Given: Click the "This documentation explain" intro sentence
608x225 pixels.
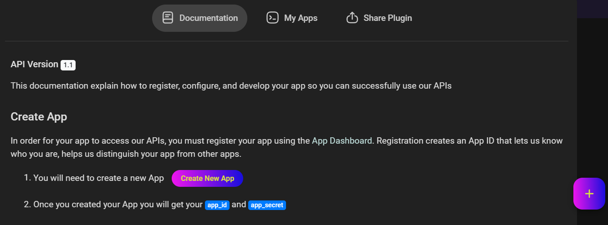Looking at the screenshot, I should [x=231, y=85].
